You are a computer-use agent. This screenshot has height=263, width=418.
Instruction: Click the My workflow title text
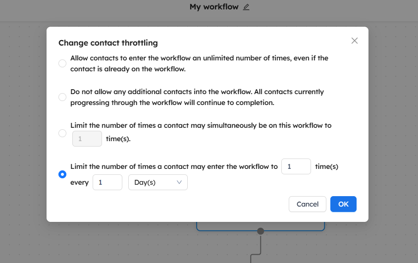214,7
